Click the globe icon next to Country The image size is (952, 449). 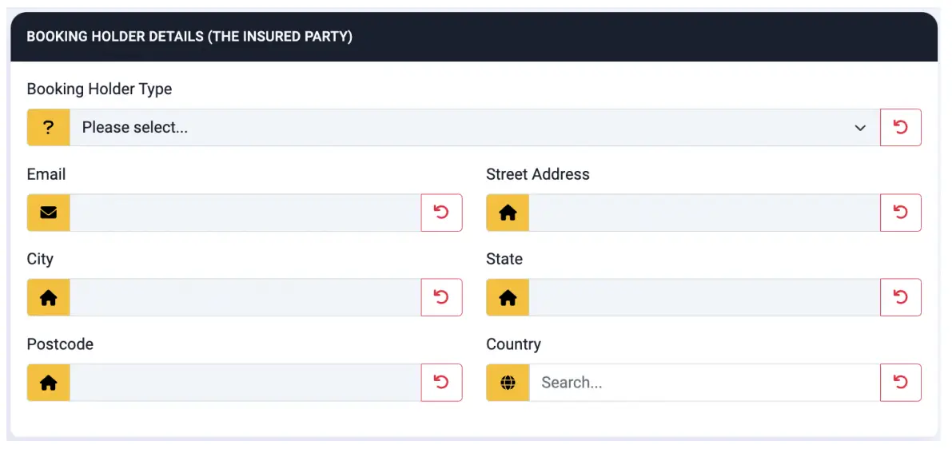508,383
